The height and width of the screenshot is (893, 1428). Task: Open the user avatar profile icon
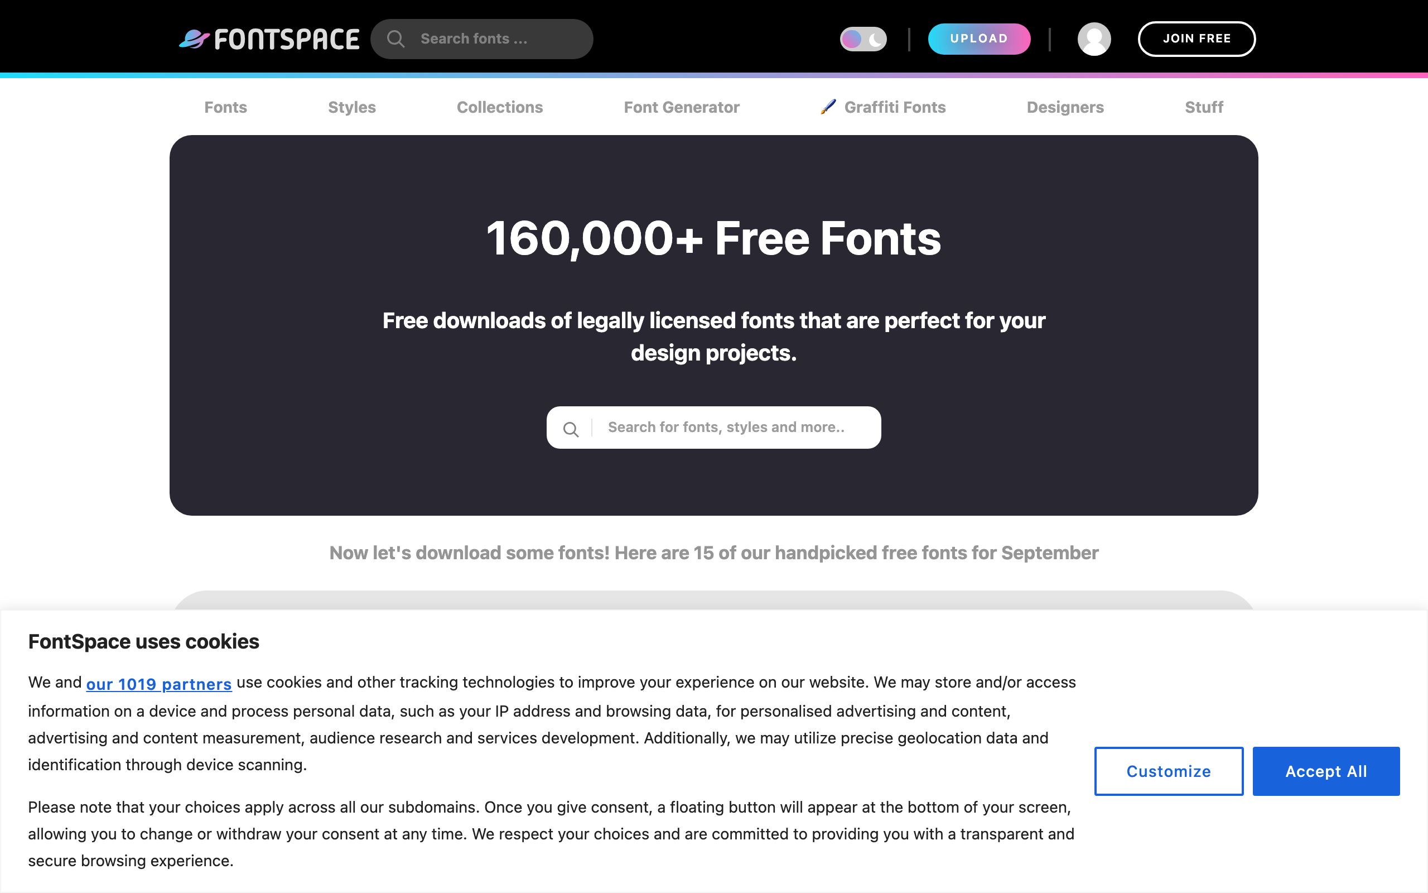(1094, 39)
